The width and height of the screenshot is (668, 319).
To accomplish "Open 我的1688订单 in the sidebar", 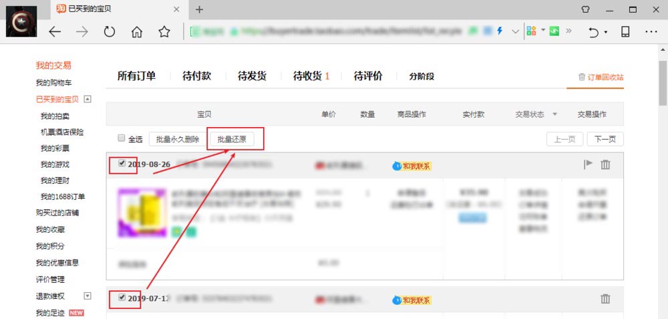I will coord(63,197).
